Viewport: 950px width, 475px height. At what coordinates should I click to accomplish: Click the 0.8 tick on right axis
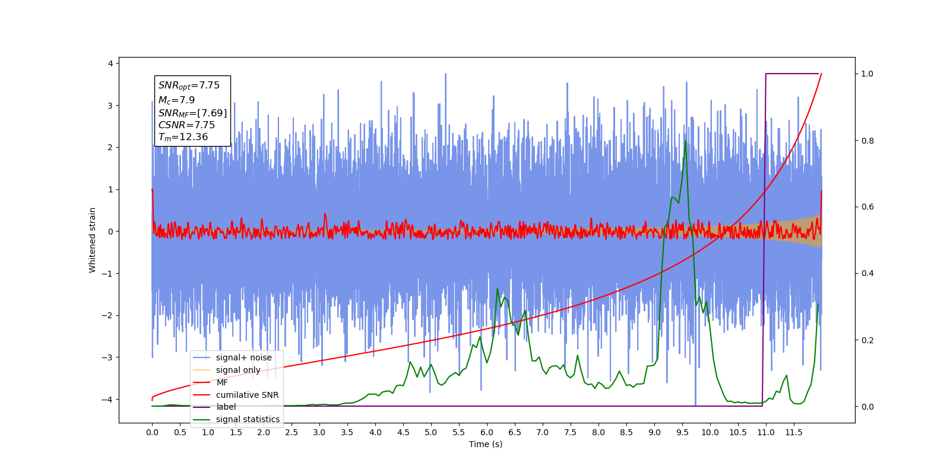click(867, 141)
